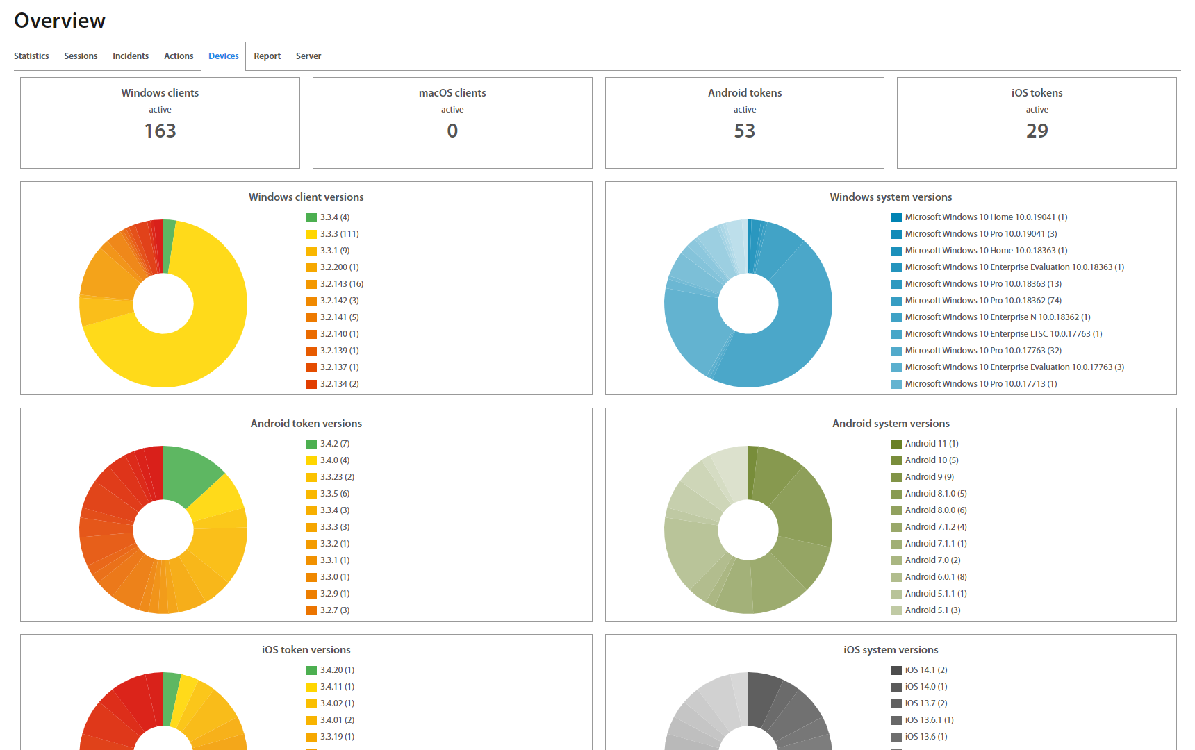Click the iOS 14.1 legend swatch

pyautogui.click(x=896, y=670)
